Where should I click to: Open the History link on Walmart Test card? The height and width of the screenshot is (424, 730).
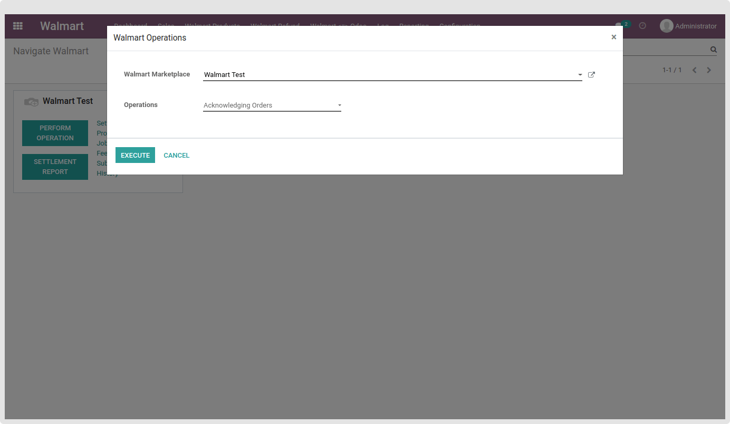(107, 174)
